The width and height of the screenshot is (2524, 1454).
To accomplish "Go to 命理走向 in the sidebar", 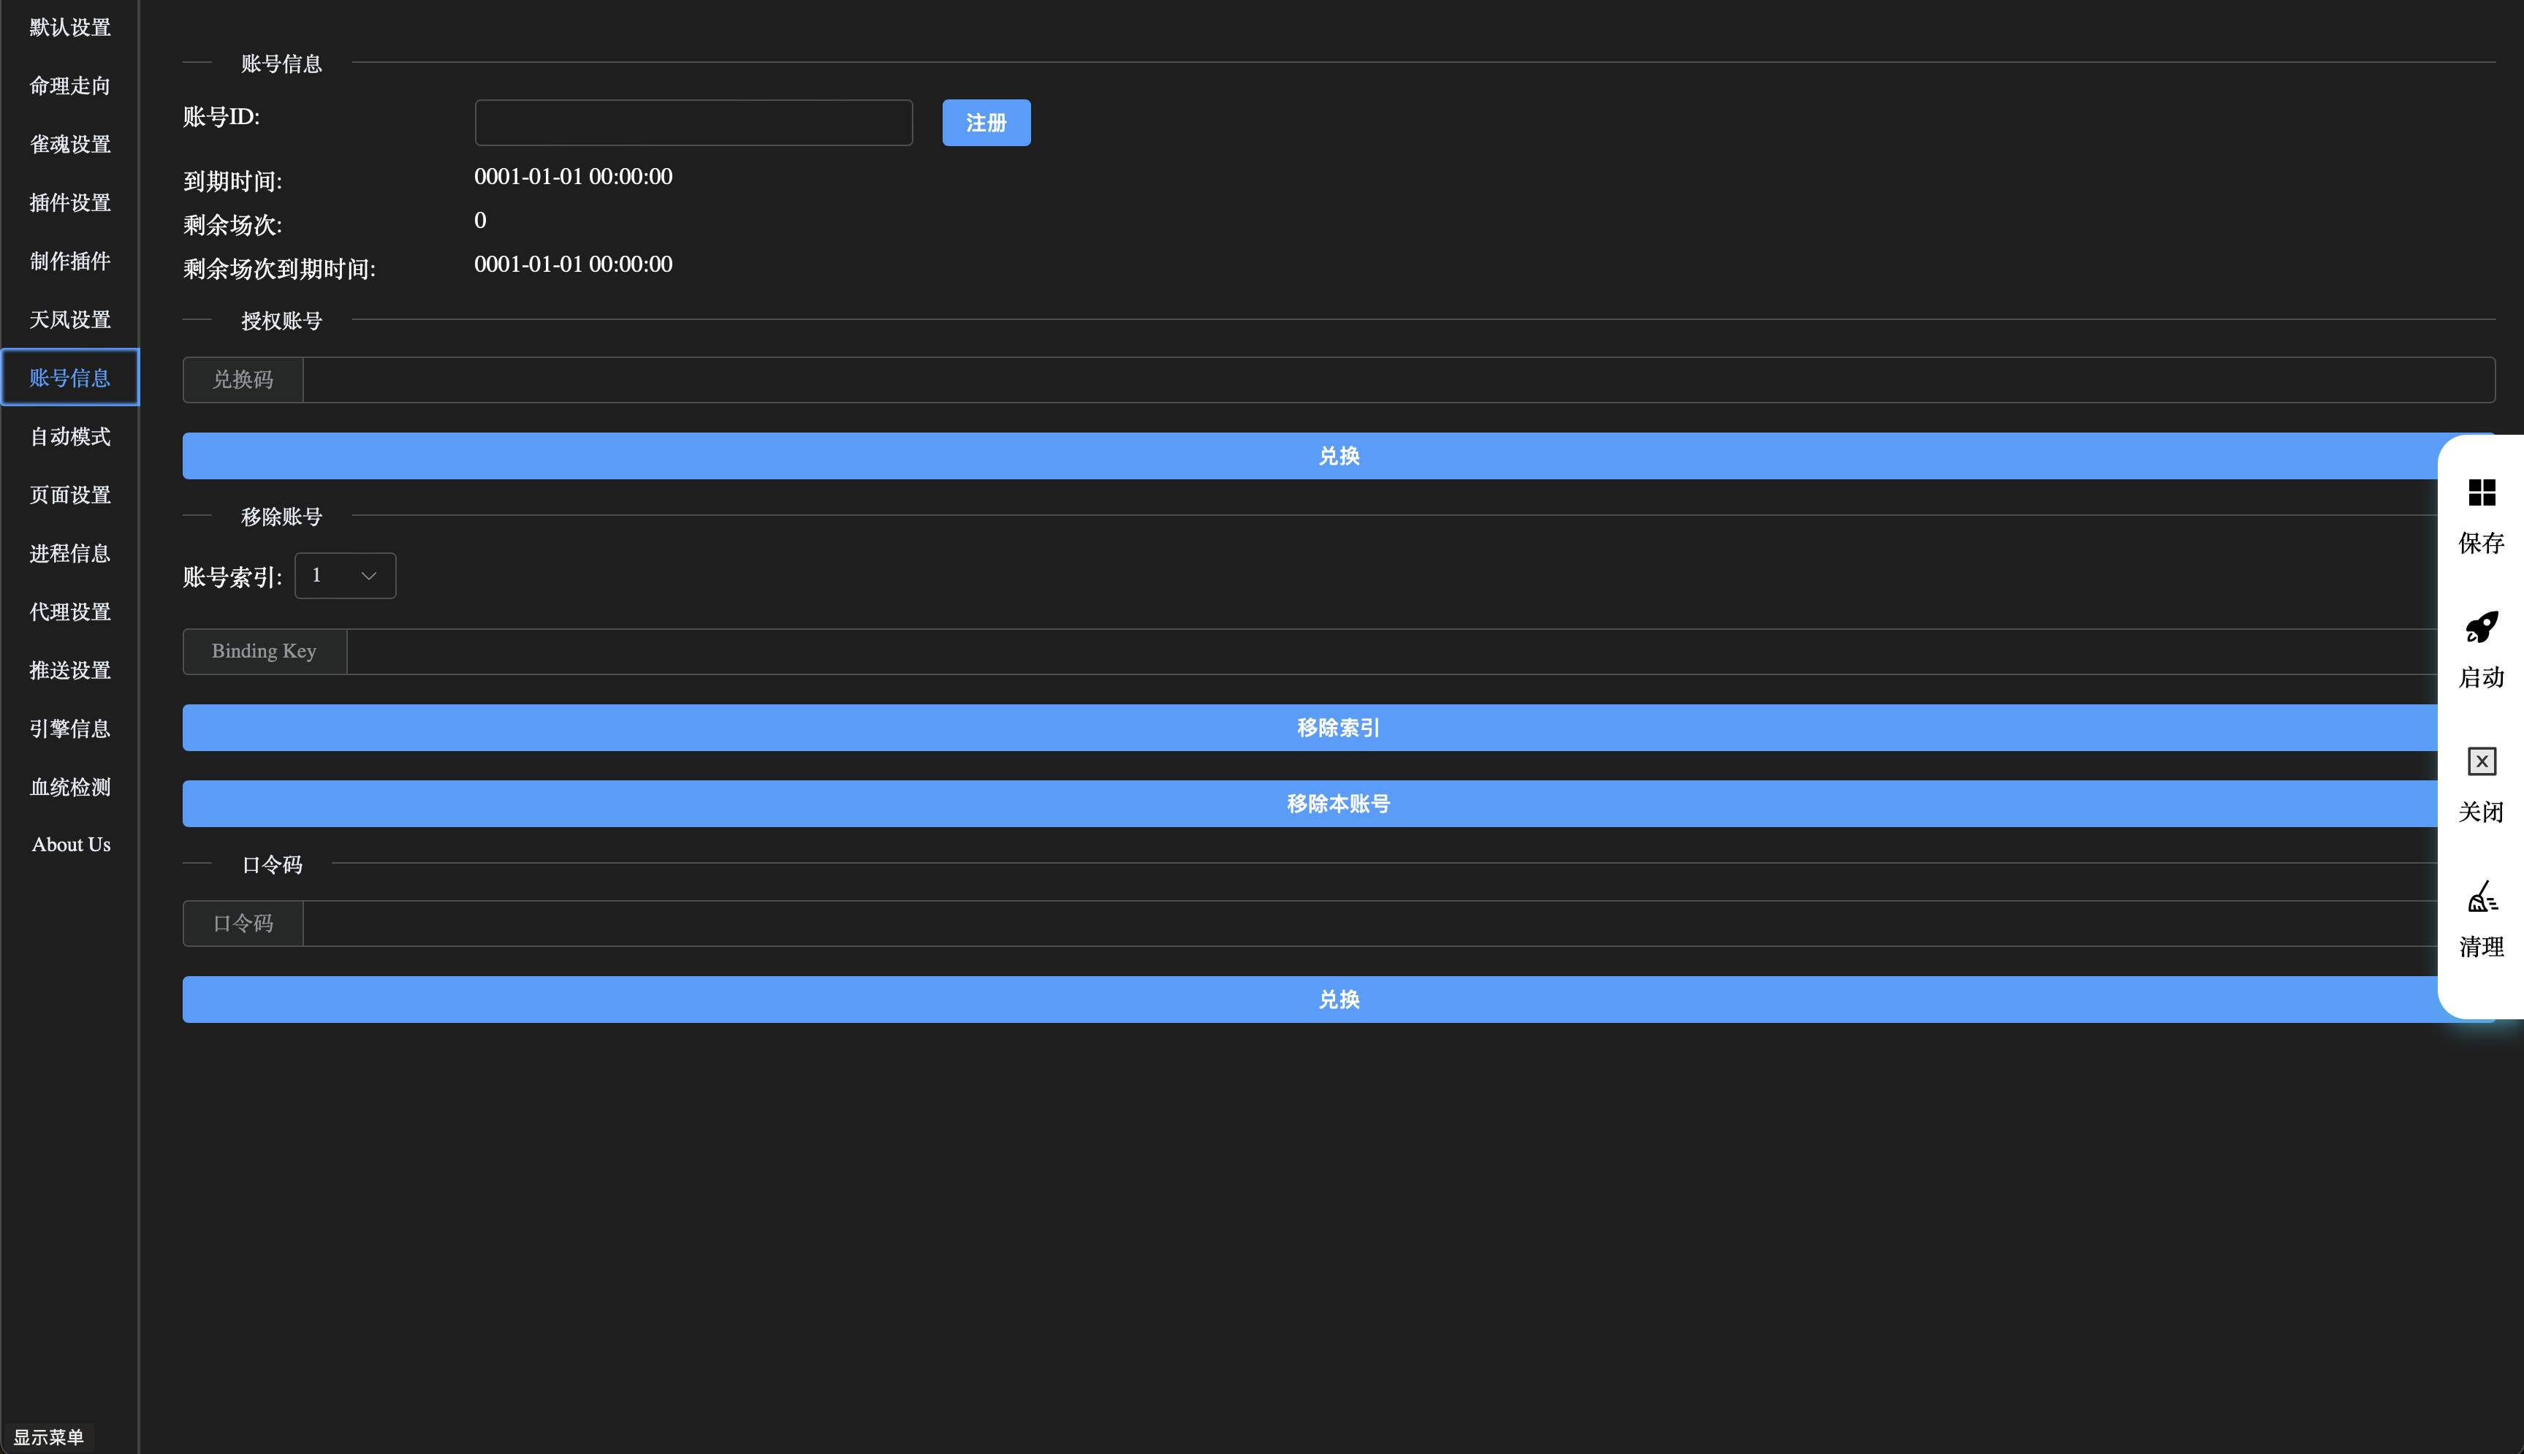I will [70, 86].
